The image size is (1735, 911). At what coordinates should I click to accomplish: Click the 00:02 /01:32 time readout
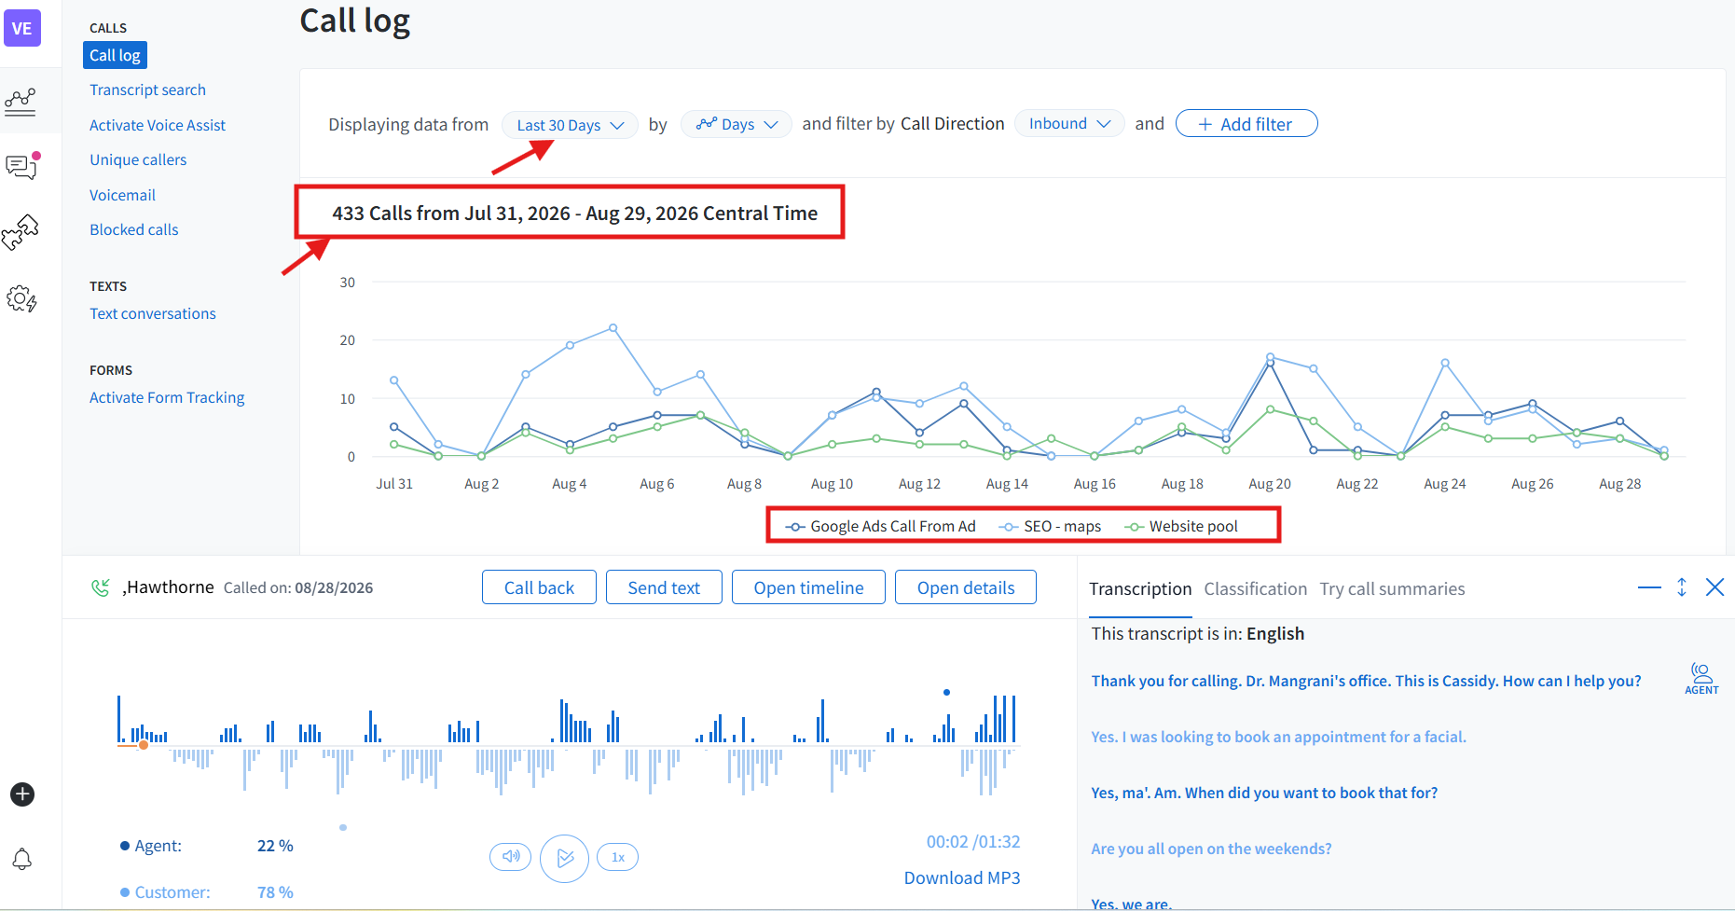[972, 841]
